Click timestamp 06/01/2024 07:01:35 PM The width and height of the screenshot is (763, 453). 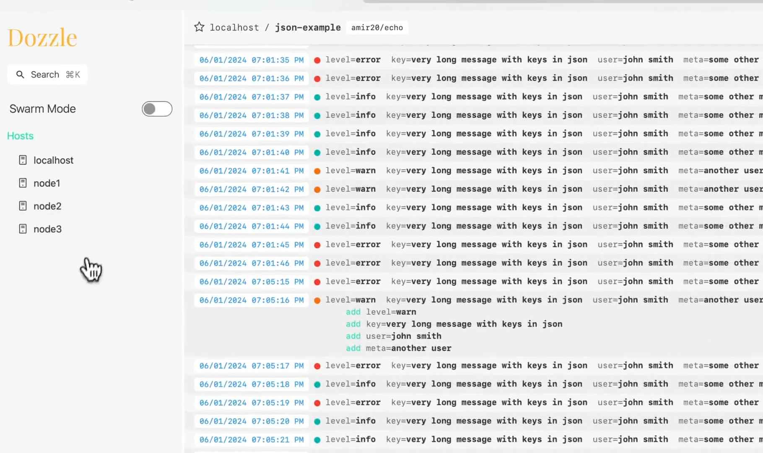pyautogui.click(x=251, y=60)
